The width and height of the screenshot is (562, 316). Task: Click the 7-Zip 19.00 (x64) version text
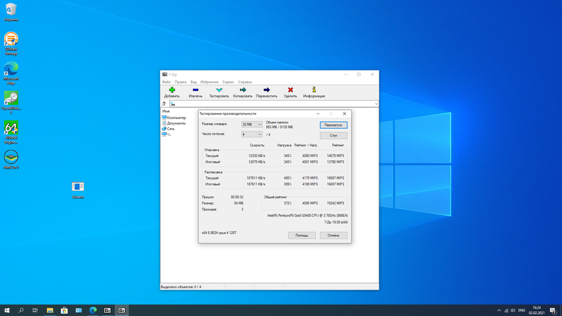click(336, 222)
